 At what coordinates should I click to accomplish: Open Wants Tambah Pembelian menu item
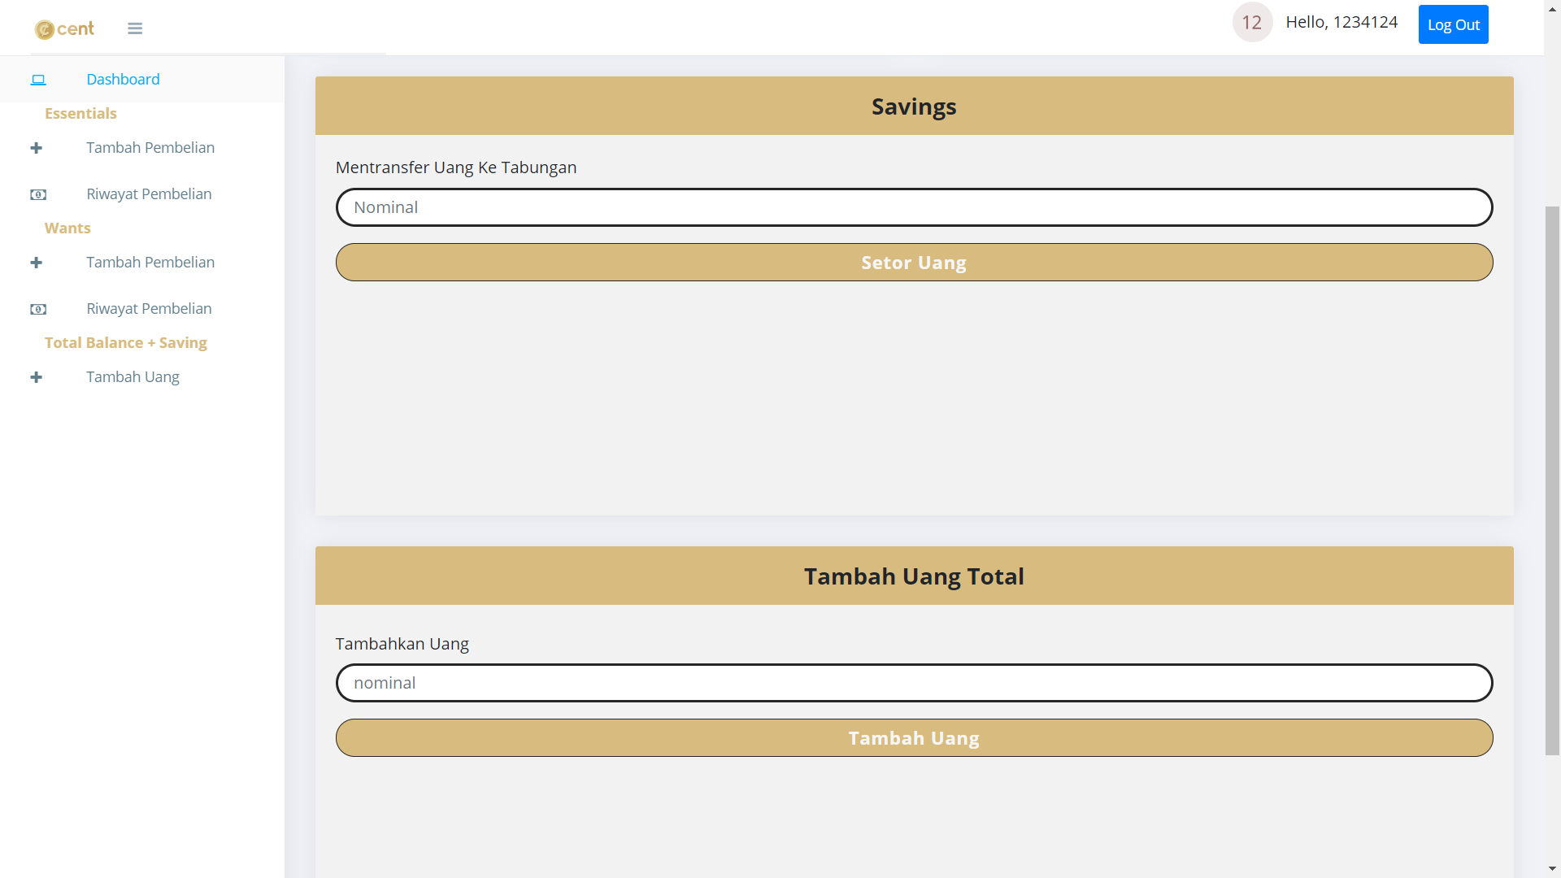(x=150, y=263)
